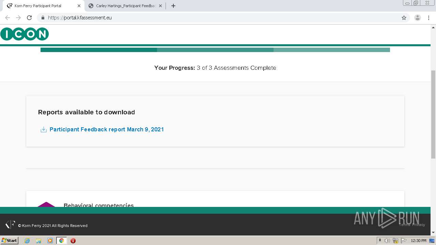The width and height of the screenshot is (436, 245).
Task: Click the Your Progress 3 of 3 text
Action: pyautogui.click(x=215, y=68)
